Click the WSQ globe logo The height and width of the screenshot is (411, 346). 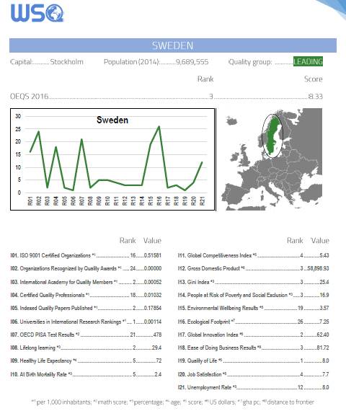click(37, 13)
